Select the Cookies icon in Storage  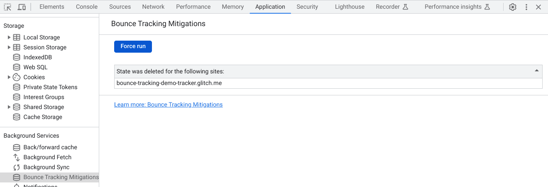click(x=17, y=77)
